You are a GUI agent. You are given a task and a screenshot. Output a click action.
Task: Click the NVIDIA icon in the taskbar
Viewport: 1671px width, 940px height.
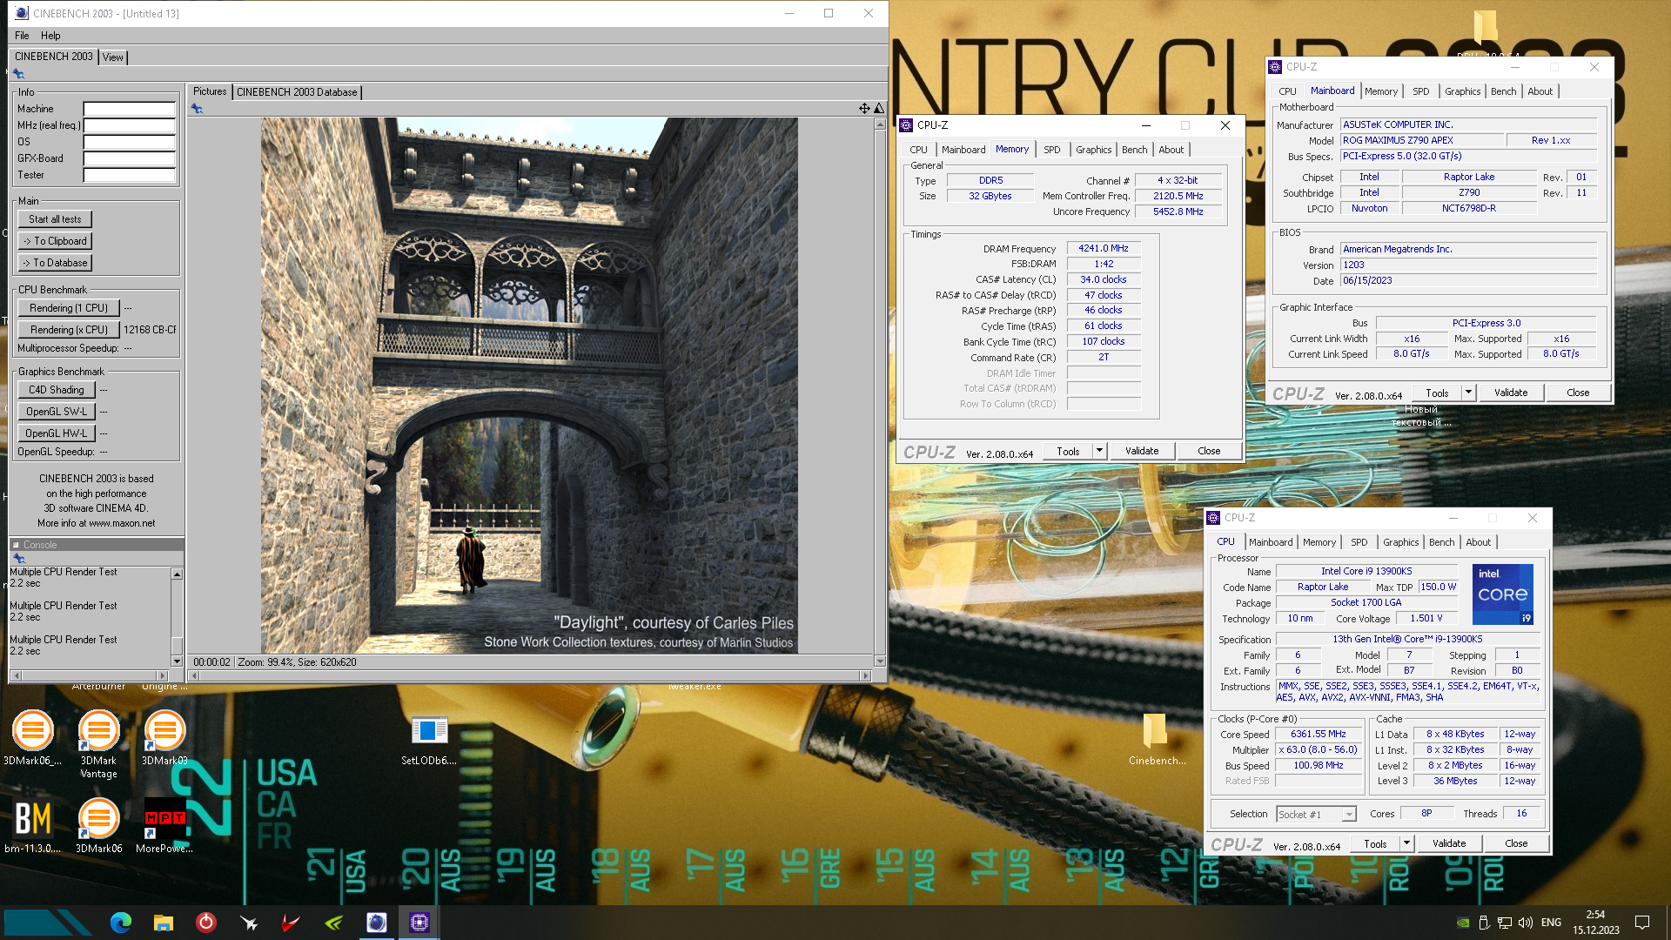tap(334, 923)
